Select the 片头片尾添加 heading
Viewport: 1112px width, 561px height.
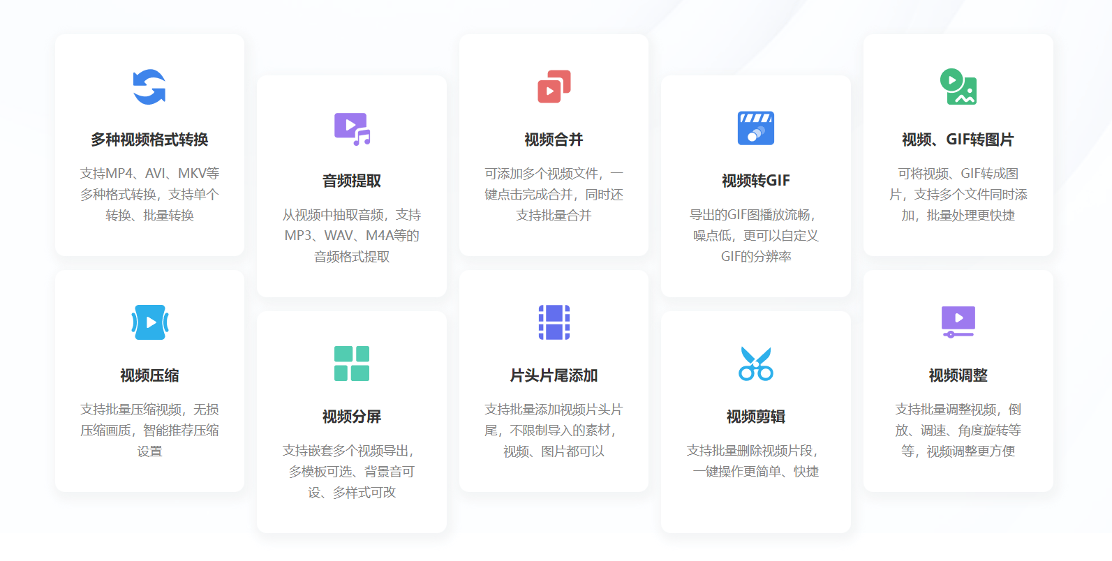(x=554, y=375)
